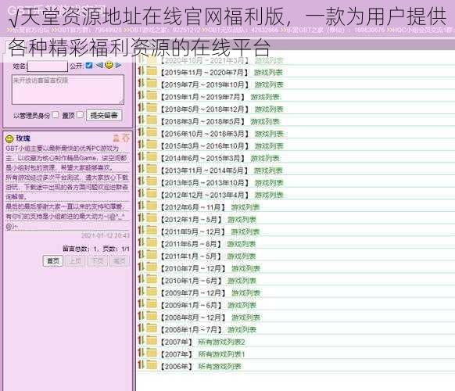Select the text 【2011年6月～8月】

point(192,244)
